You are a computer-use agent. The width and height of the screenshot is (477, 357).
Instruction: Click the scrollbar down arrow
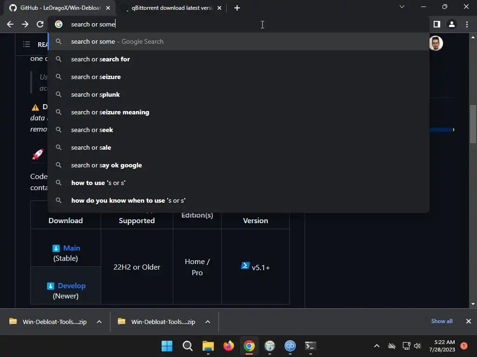[473, 304]
